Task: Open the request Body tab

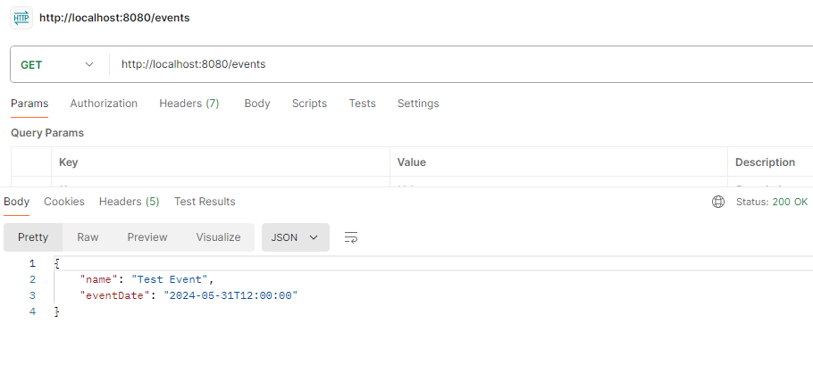Action: (x=257, y=104)
